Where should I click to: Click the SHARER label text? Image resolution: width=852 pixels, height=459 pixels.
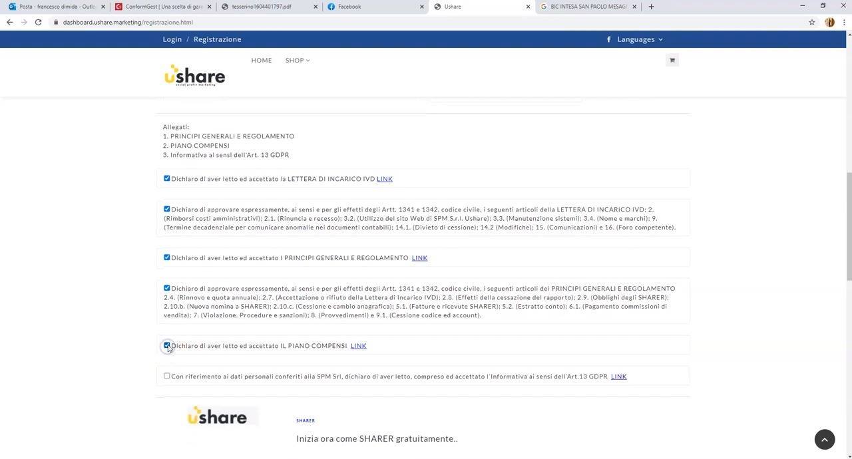(306, 420)
